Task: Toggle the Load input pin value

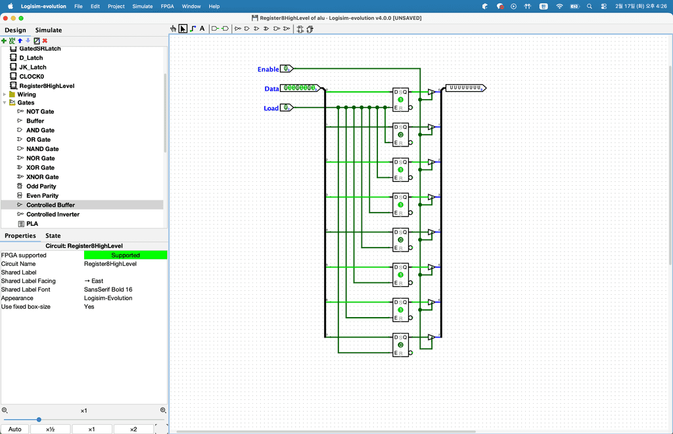Action: [286, 108]
